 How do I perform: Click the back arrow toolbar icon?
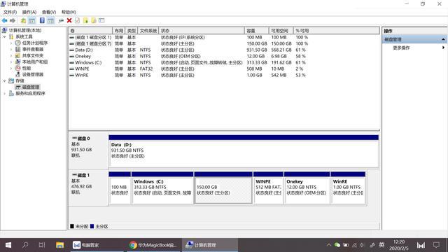pyautogui.click(x=5, y=20)
